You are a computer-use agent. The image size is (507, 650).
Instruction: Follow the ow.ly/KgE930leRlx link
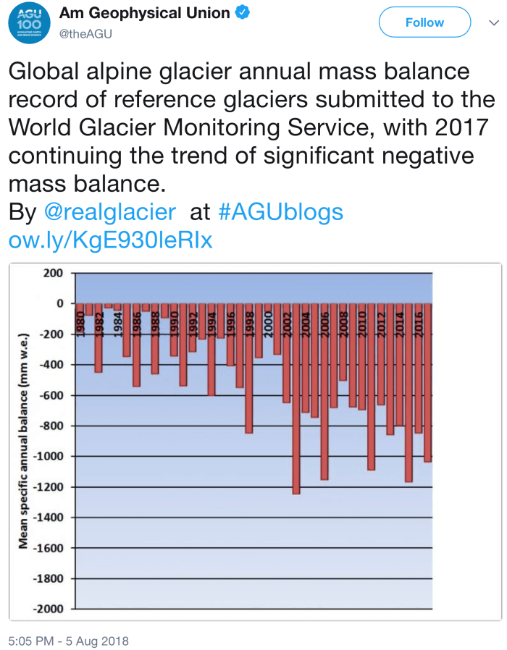coord(110,240)
